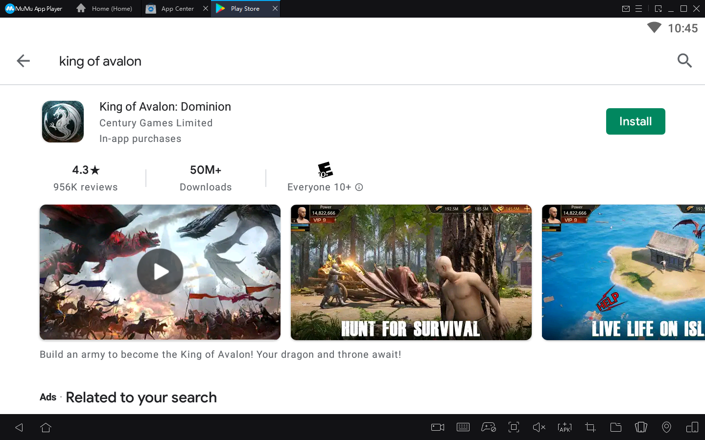This screenshot has height=440, width=705.
Task: Switch to the App Center tab
Action: [171, 9]
